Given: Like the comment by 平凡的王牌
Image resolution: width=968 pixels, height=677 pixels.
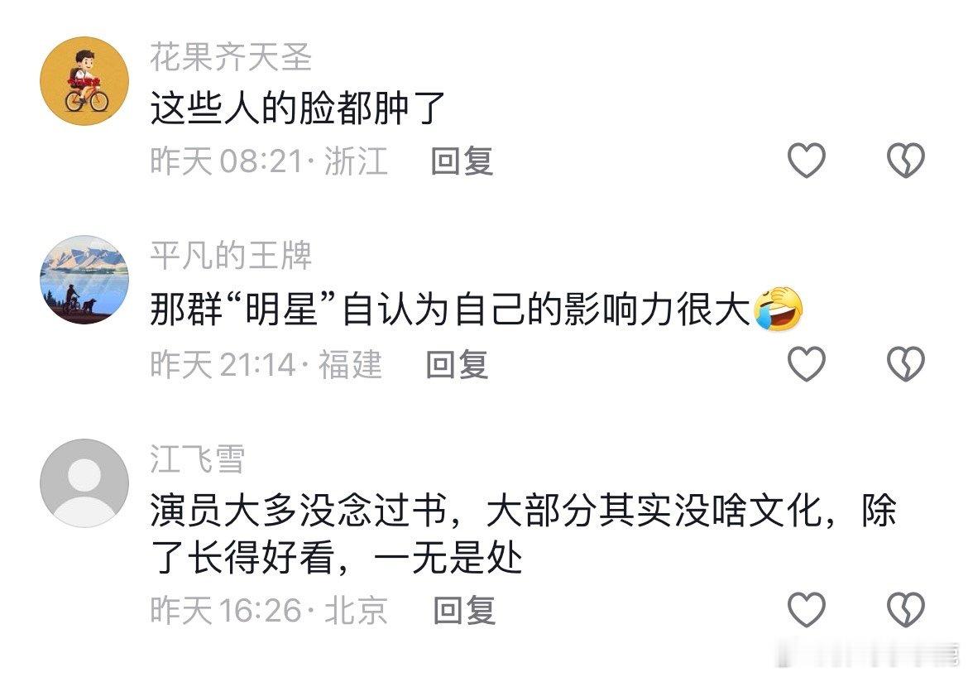Looking at the screenshot, I should [x=807, y=364].
